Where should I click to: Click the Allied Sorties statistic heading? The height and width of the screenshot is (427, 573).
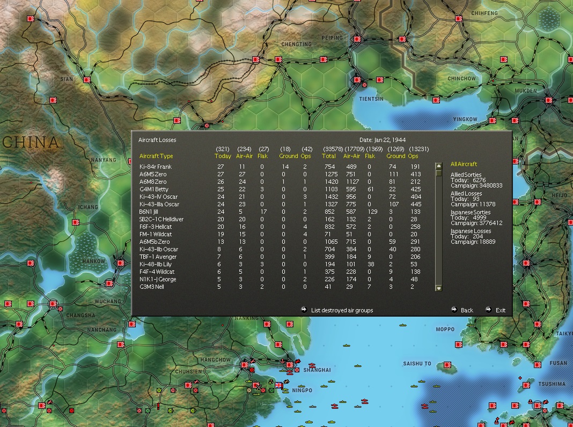click(x=466, y=175)
